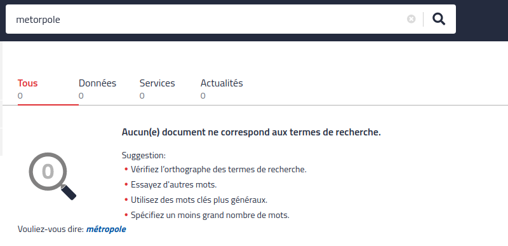Show the Actualités tab results
Viewport: 508px width, 246px height.
[222, 83]
